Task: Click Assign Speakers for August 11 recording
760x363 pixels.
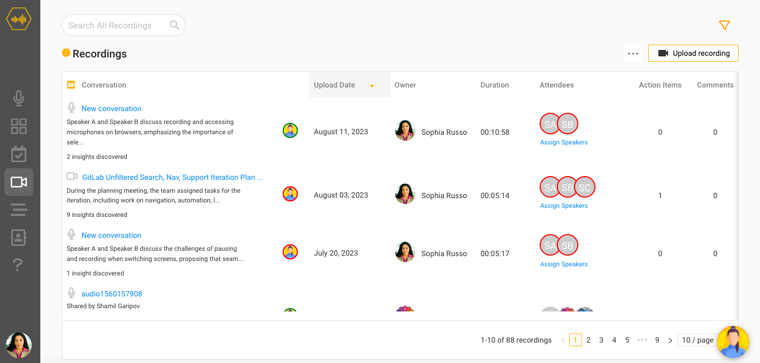Action: click(564, 142)
